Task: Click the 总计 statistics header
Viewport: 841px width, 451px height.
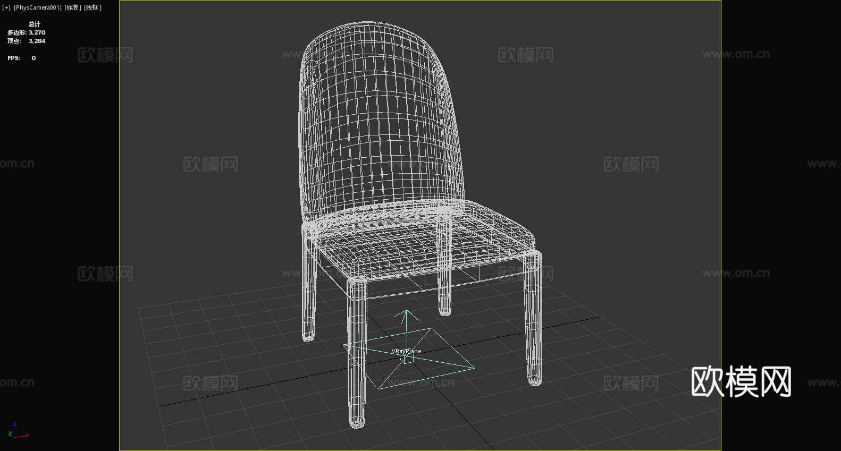Action: [x=35, y=24]
